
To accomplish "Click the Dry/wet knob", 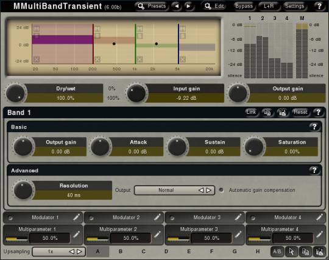I will [15, 93].
